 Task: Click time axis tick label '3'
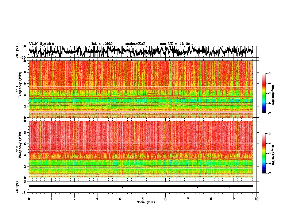(97, 199)
